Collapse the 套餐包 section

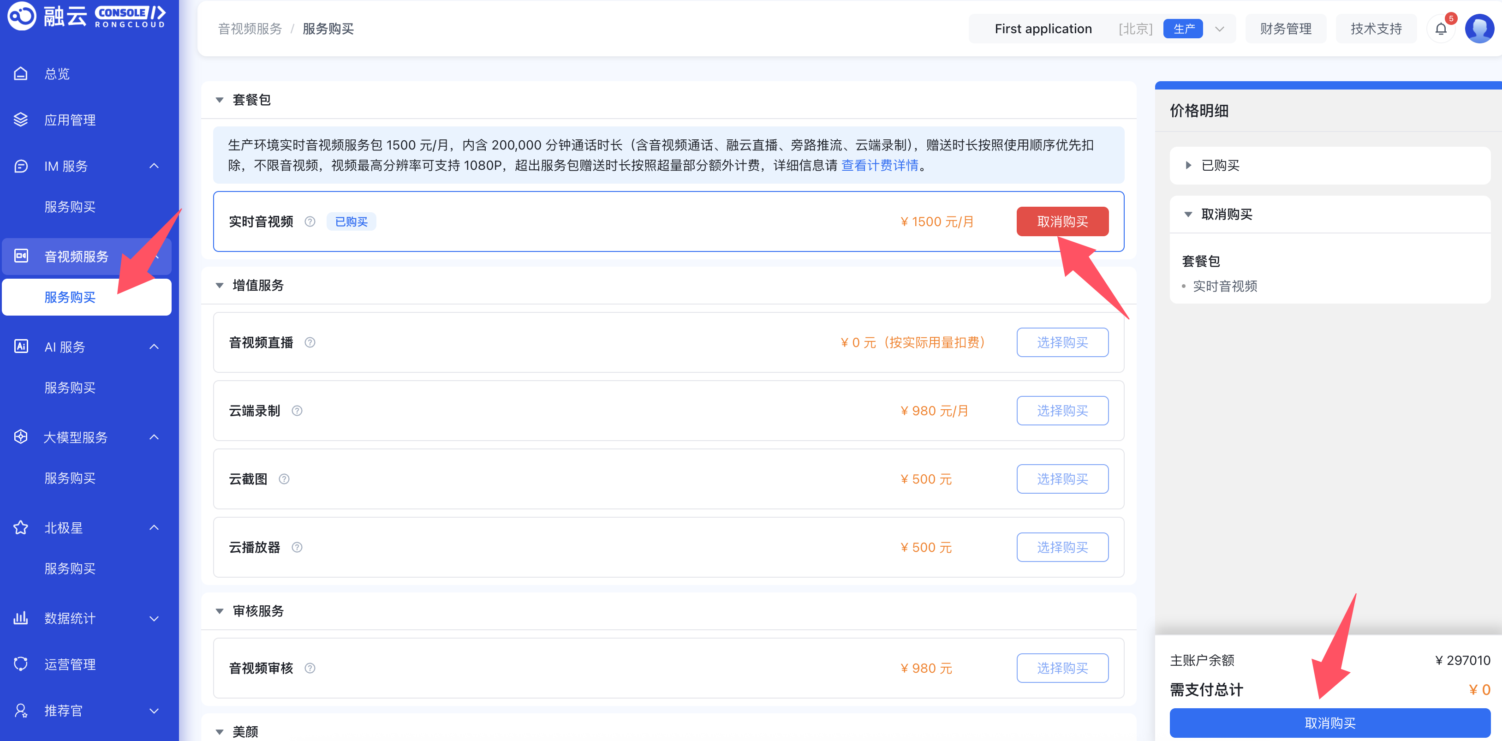point(219,100)
